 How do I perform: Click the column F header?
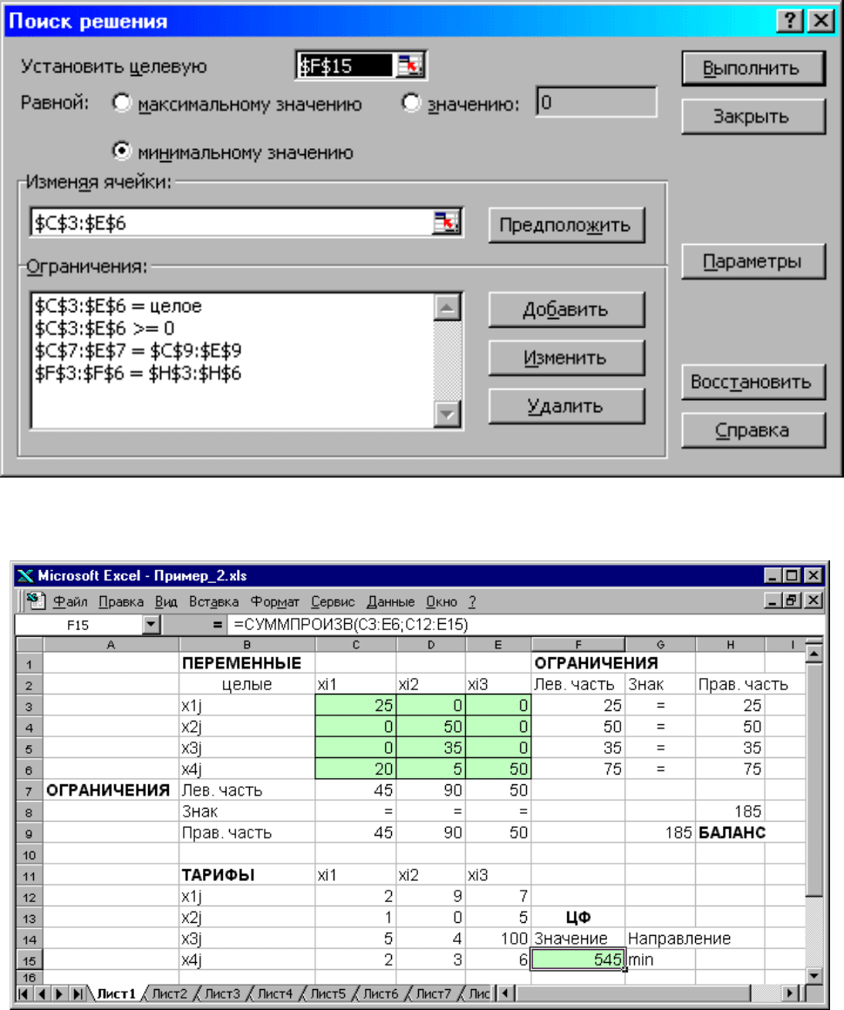pyautogui.click(x=578, y=644)
